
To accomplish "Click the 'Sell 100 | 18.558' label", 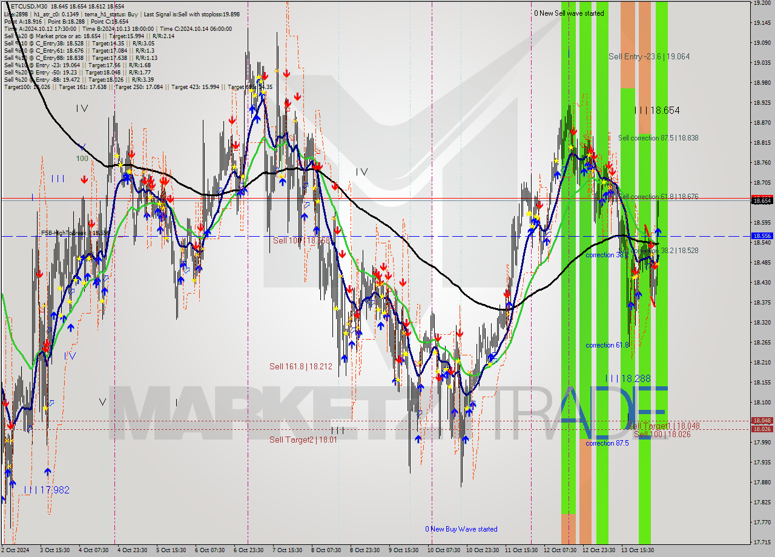I will (302, 240).
